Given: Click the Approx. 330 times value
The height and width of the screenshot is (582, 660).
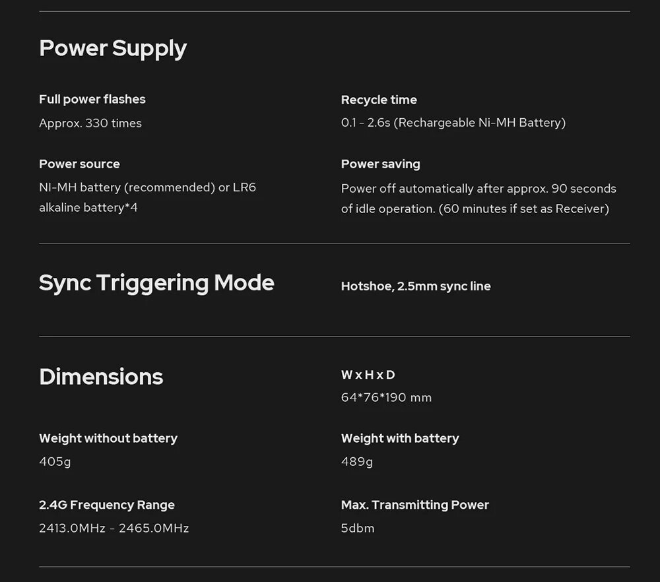Looking at the screenshot, I should [x=90, y=123].
